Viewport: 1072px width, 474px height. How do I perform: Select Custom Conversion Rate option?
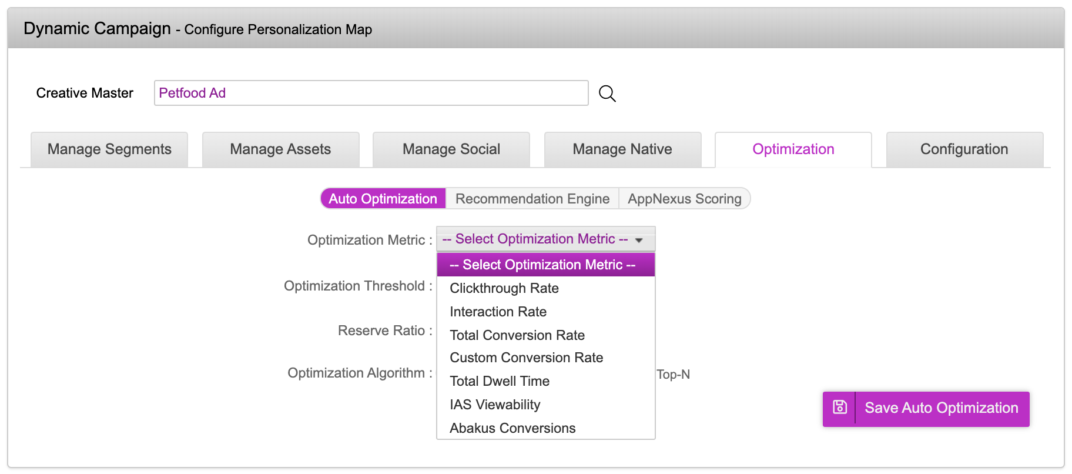(526, 358)
